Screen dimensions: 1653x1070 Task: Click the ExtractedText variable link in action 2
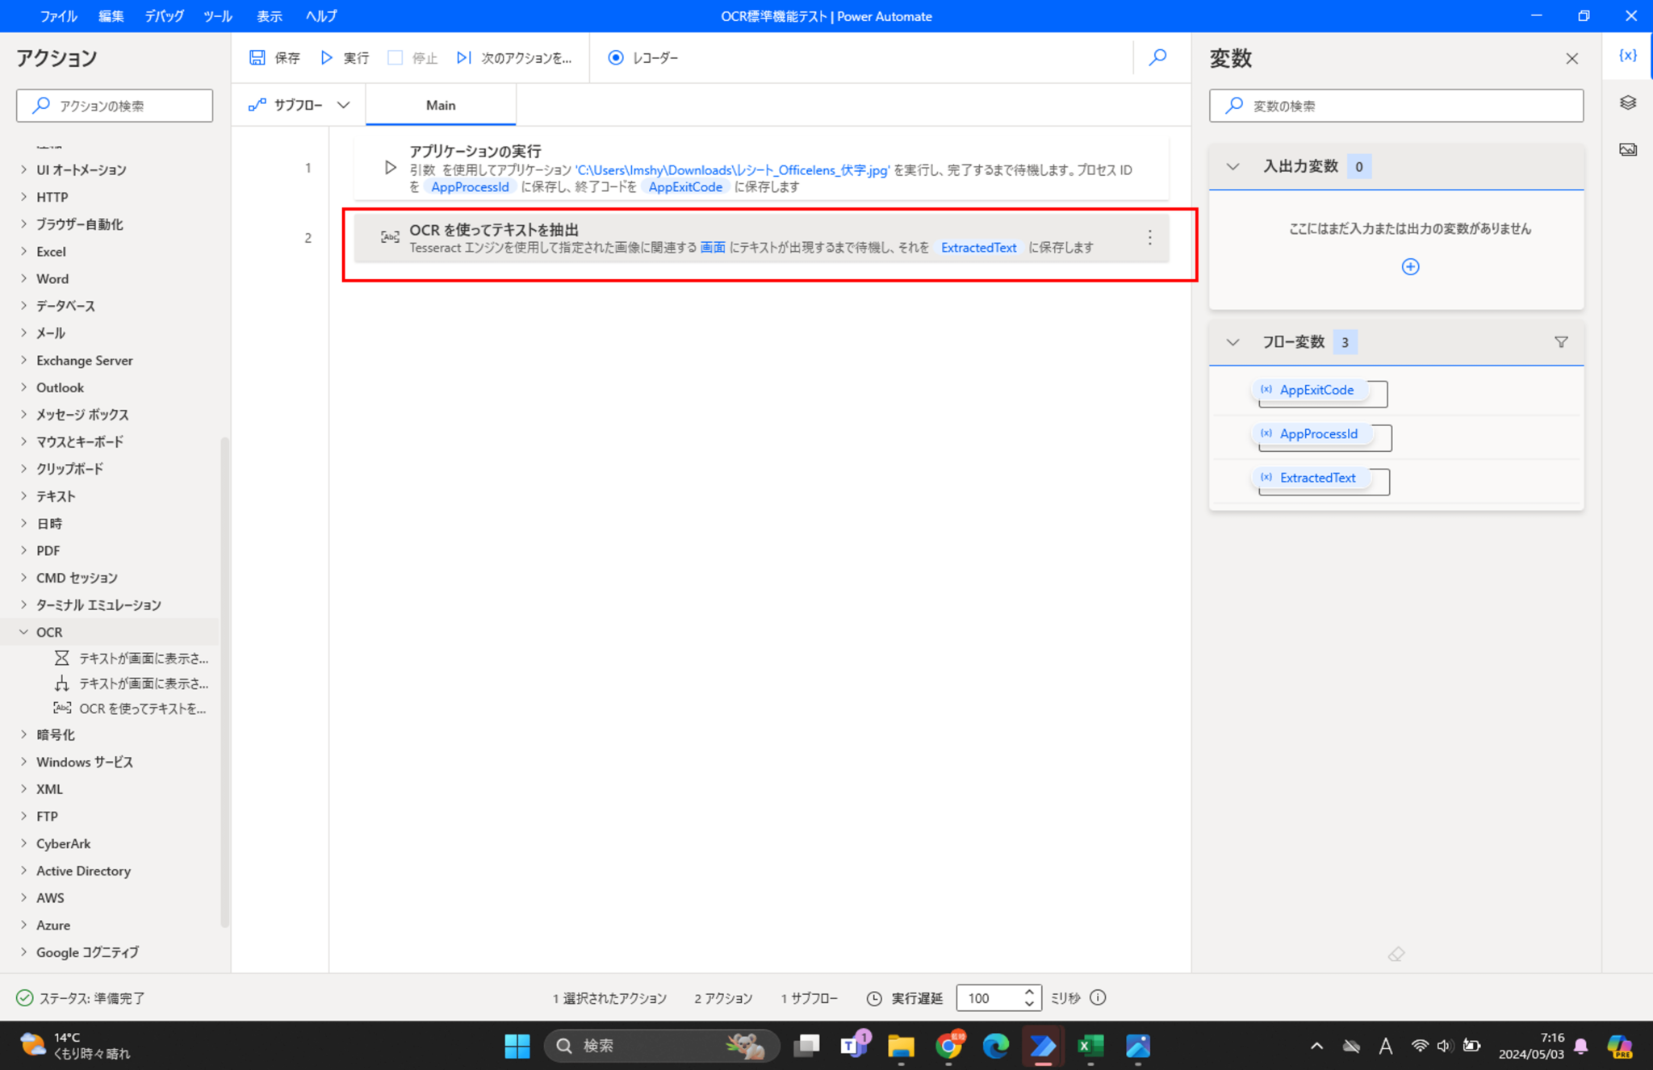click(x=978, y=248)
